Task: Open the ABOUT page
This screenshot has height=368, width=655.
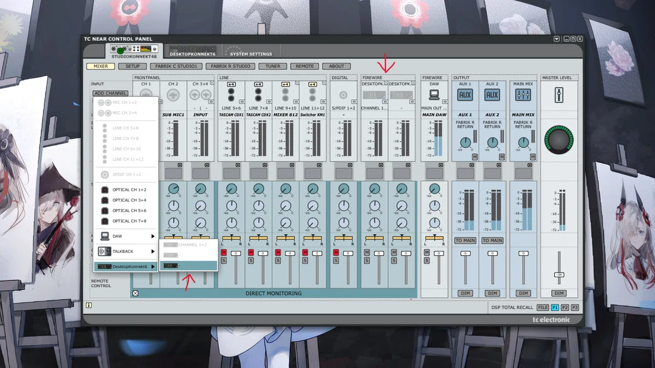Action: [336, 66]
